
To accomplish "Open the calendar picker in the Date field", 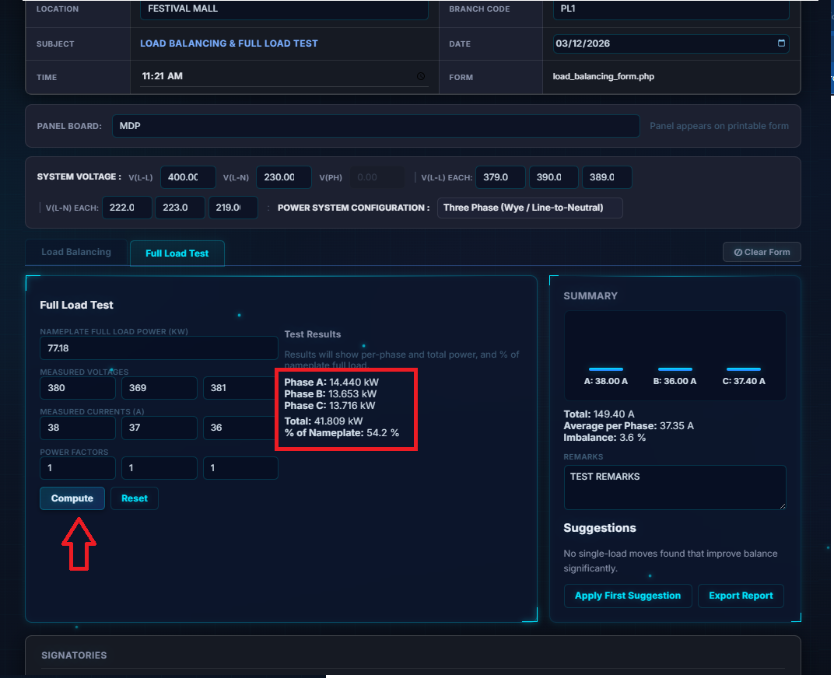I will [781, 44].
